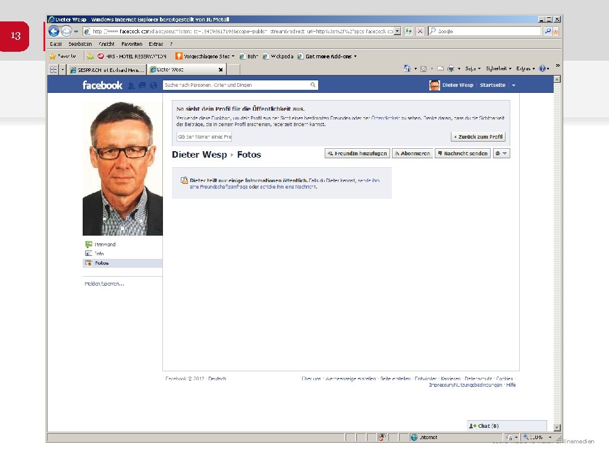Click the IE Home icon

[407, 68]
